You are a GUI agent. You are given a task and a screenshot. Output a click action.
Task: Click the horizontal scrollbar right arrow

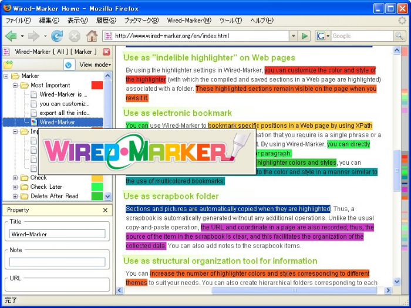coord(388,290)
